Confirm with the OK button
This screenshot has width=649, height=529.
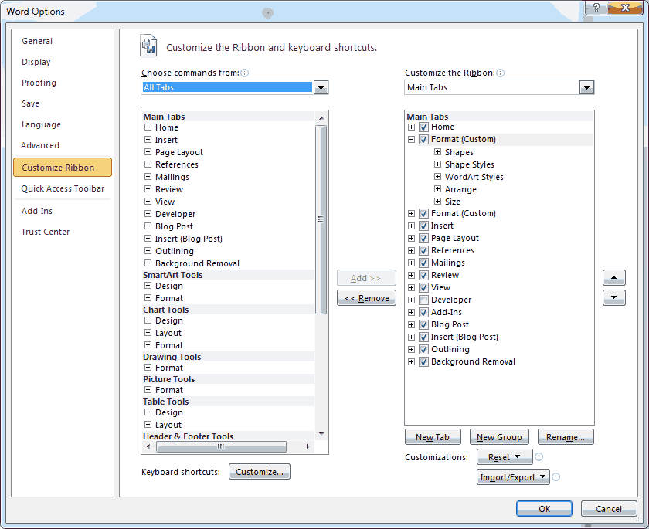tap(544, 509)
